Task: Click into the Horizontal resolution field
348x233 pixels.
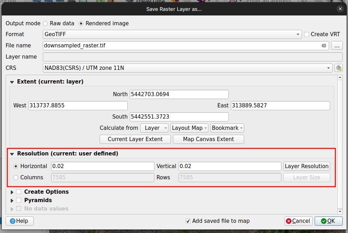Action: [x=102, y=166]
